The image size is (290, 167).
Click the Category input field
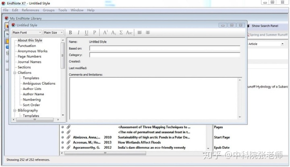pos(165,55)
